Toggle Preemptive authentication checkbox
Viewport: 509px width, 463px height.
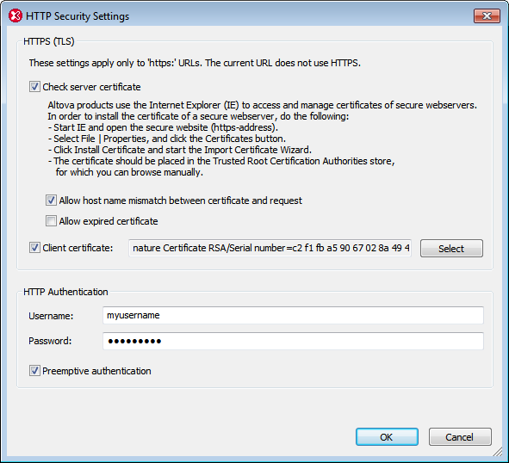tap(34, 371)
